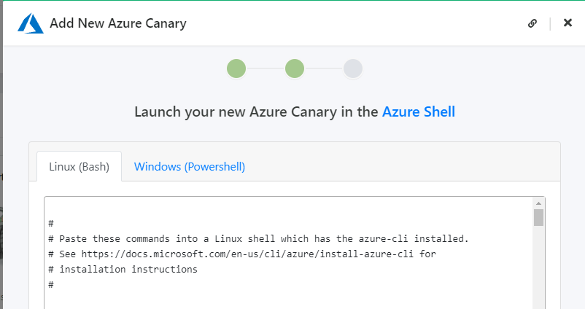The height and width of the screenshot is (309, 585).
Task: Open the Azure Shell link
Action: [x=418, y=112]
